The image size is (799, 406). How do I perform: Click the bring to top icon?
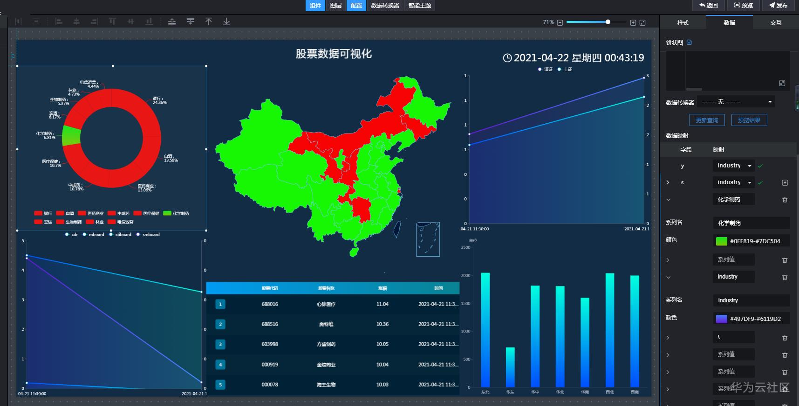coord(208,21)
